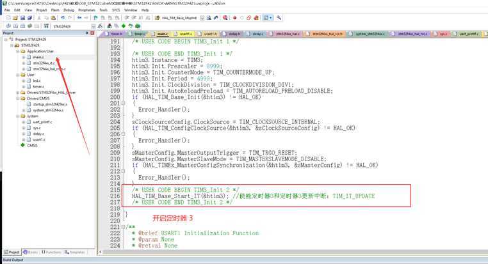Viewport: 488px width, 264px height.
Task: Click the horizontal scrollbar left arrow in editor
Action: pyautogui.click(x=100, y=252)
